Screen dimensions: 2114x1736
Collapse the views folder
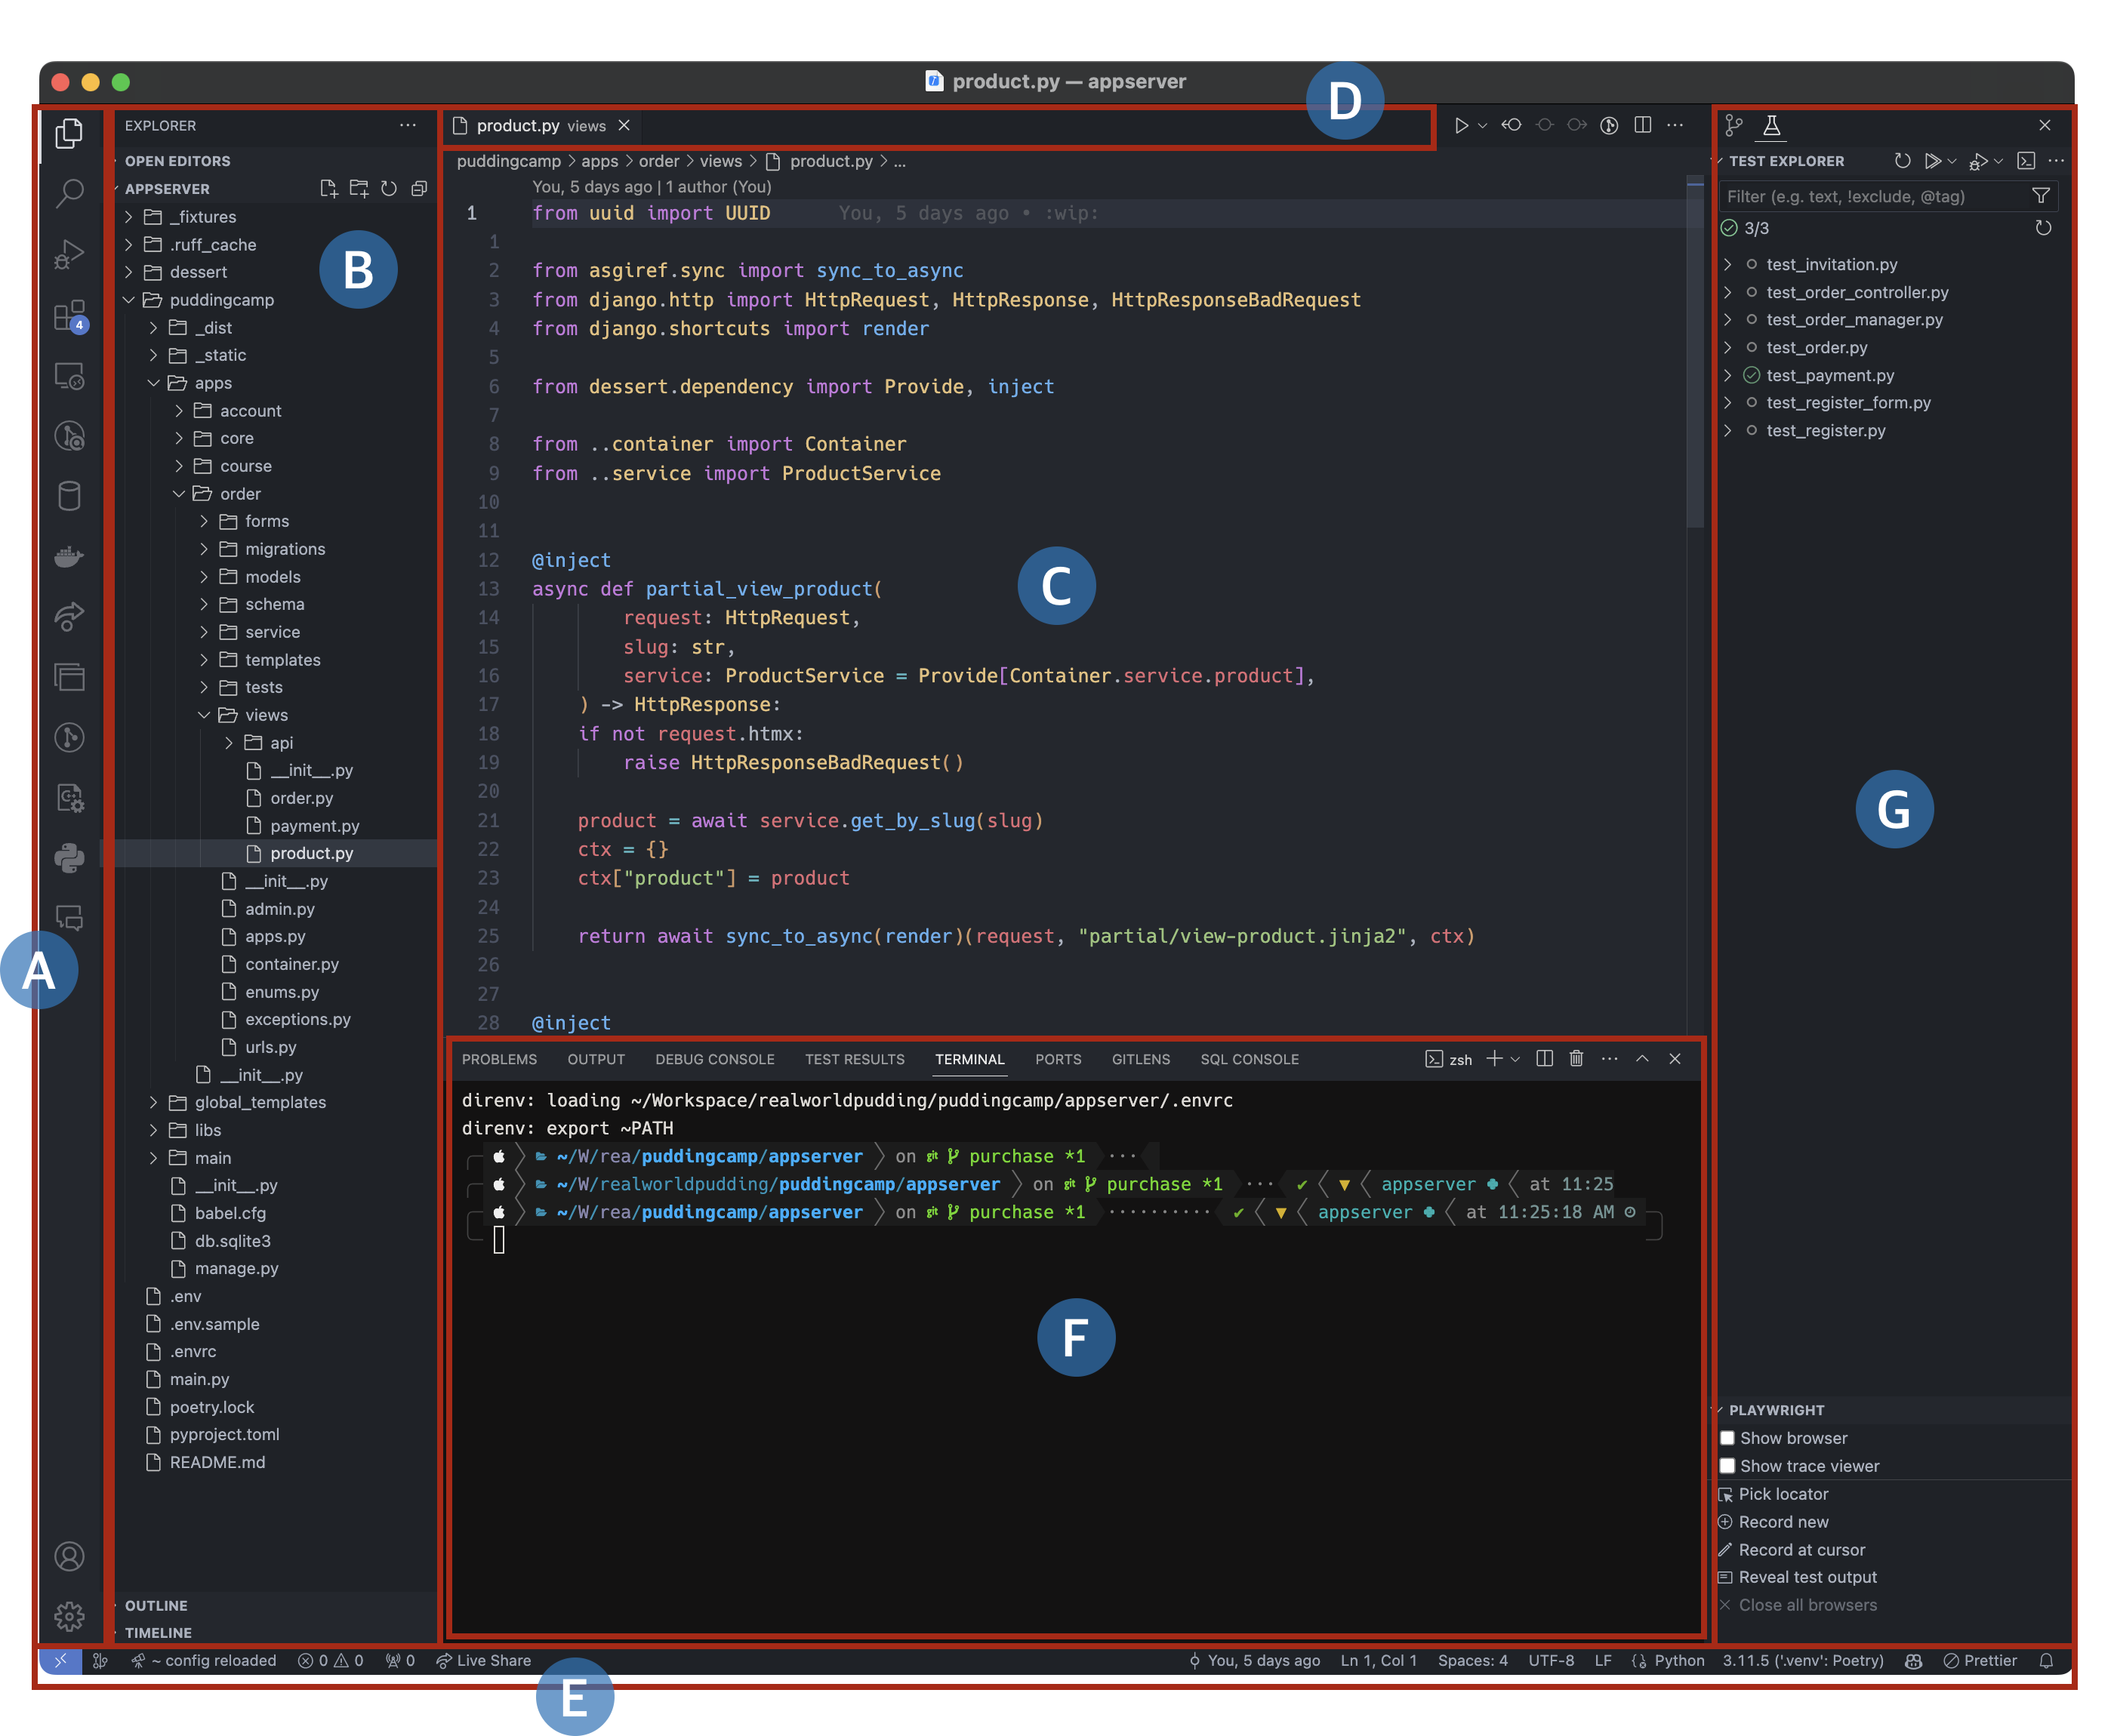click(204, 715)
